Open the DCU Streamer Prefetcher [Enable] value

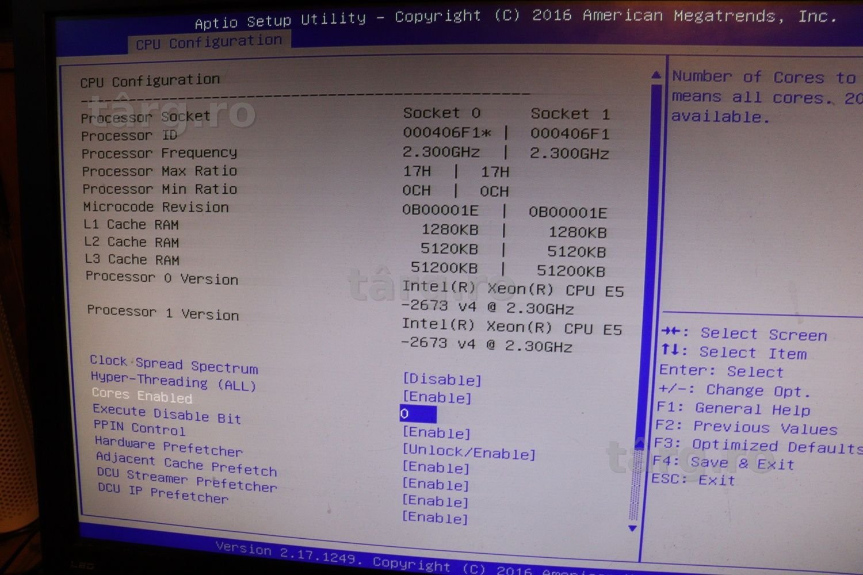click(435, 501)
